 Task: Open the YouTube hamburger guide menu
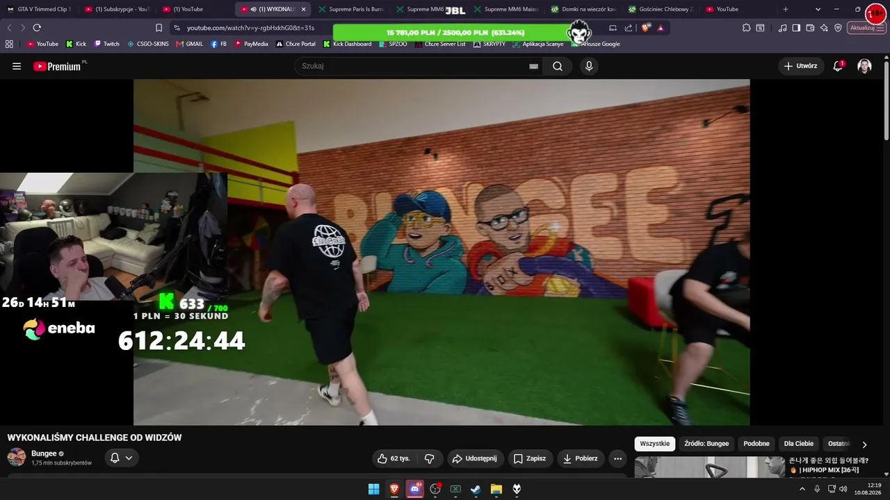[17, 66]
